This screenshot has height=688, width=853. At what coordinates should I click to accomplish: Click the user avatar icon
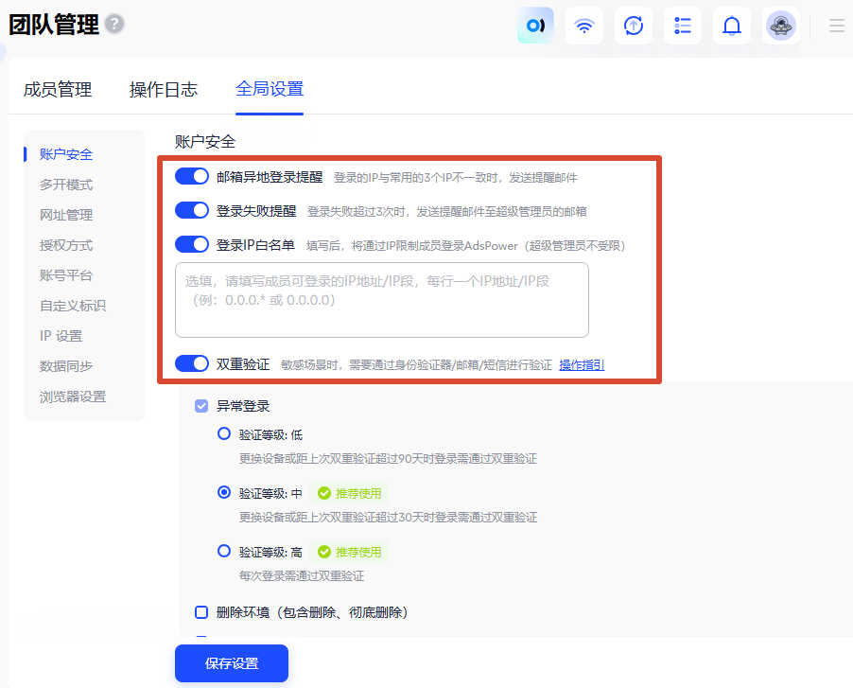click(780, 26)
